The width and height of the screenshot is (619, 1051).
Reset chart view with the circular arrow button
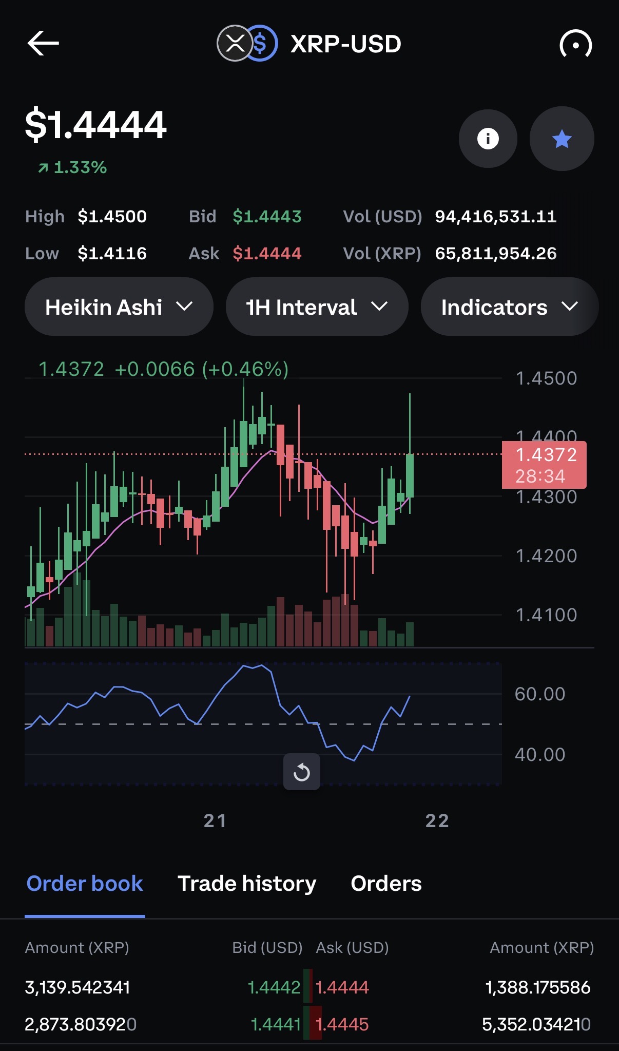[302, 772]
